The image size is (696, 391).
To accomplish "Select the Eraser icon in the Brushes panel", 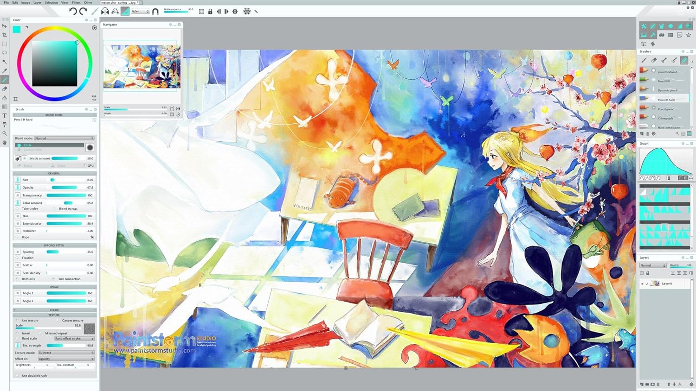I will (653, 61).
